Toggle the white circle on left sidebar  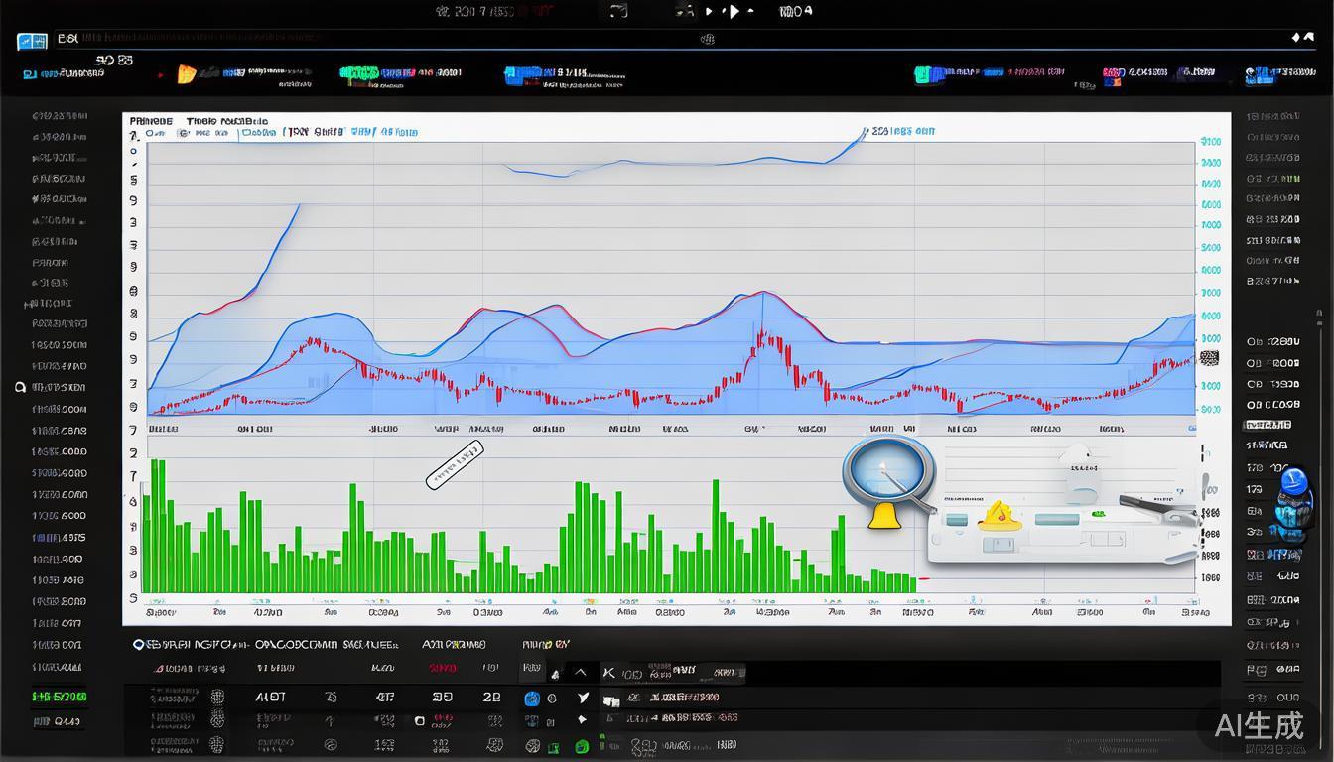coord(20,387)
